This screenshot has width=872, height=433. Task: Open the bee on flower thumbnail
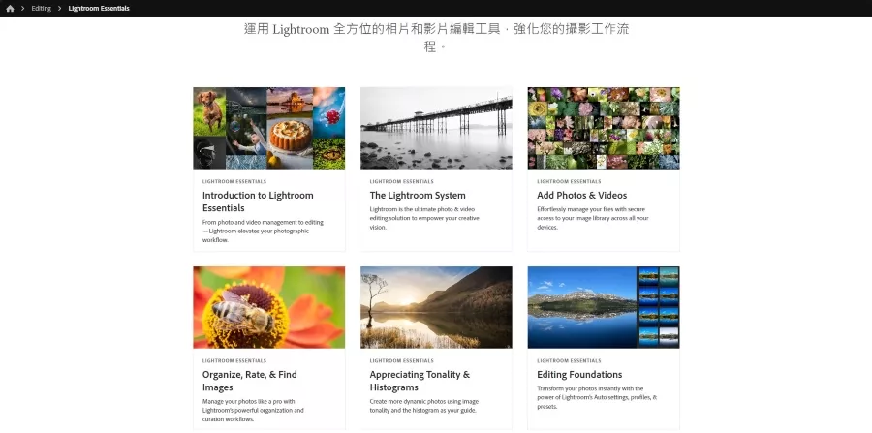click(269, 307)
